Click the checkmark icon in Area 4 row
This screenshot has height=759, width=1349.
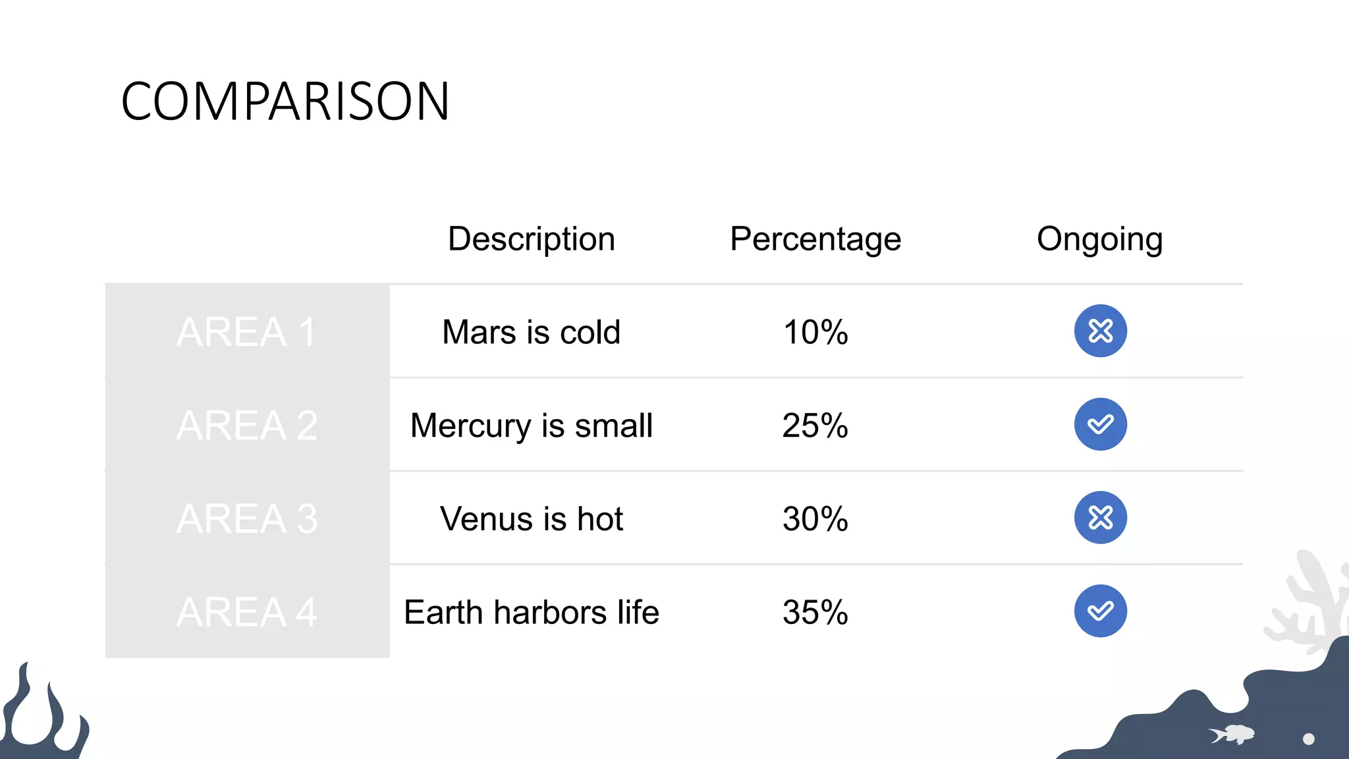(1100, 611)
